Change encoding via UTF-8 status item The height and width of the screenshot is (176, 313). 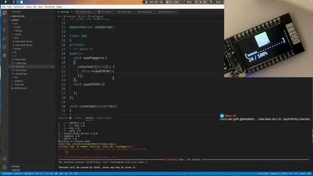point(284,174)
